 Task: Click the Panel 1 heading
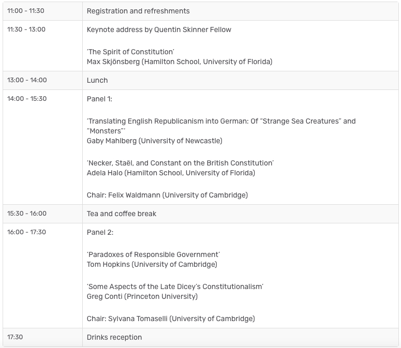pos(99,99)
